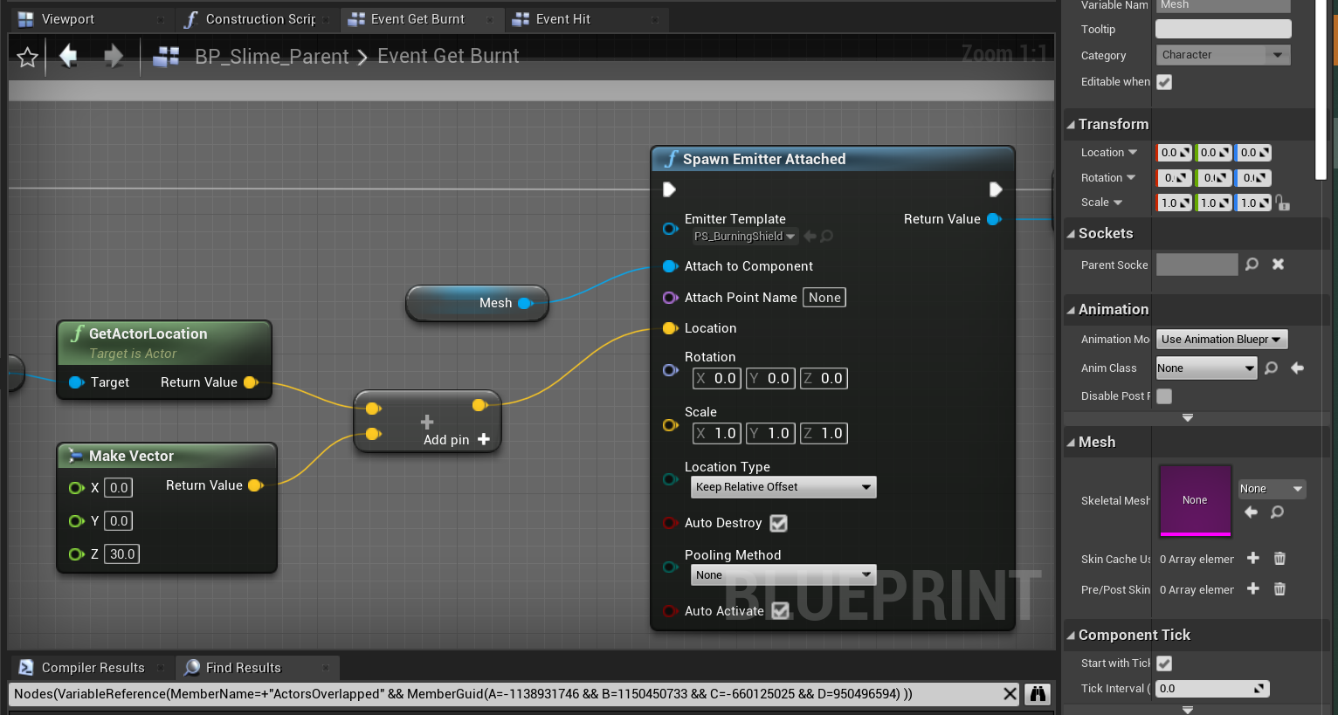Use selected asset arrow for Emitter Template
The width and height of the screenshot is (1338, 715).
click(x=810, y=237)
